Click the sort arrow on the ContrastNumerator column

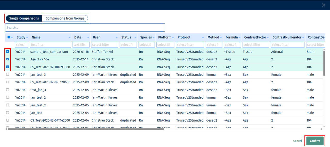click(x=303, y=38)
